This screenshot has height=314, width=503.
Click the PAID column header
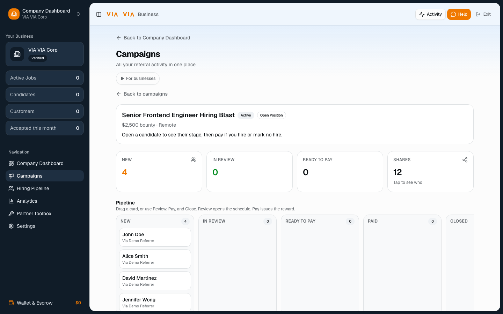(x=373, y=221)
